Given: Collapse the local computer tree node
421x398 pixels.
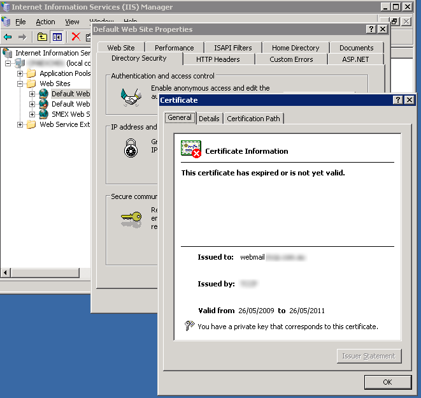Looking at the screenshot, I should pos(8,64).
